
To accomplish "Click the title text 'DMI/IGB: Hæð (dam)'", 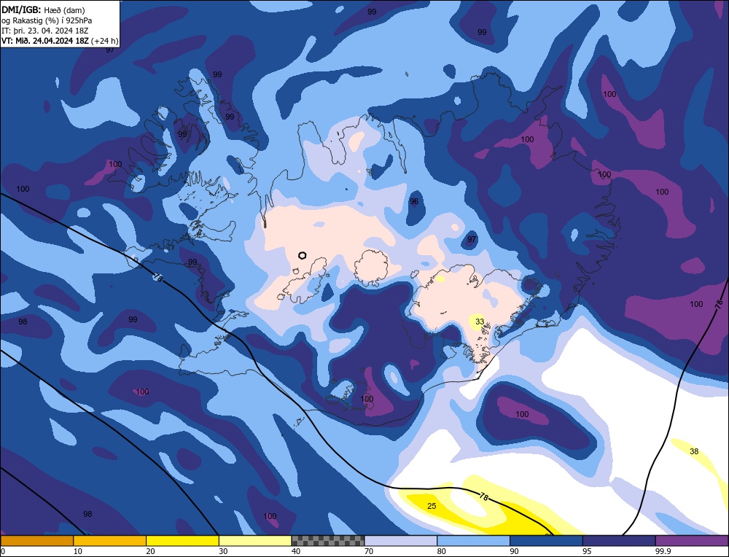I will (x=43, y=10).
